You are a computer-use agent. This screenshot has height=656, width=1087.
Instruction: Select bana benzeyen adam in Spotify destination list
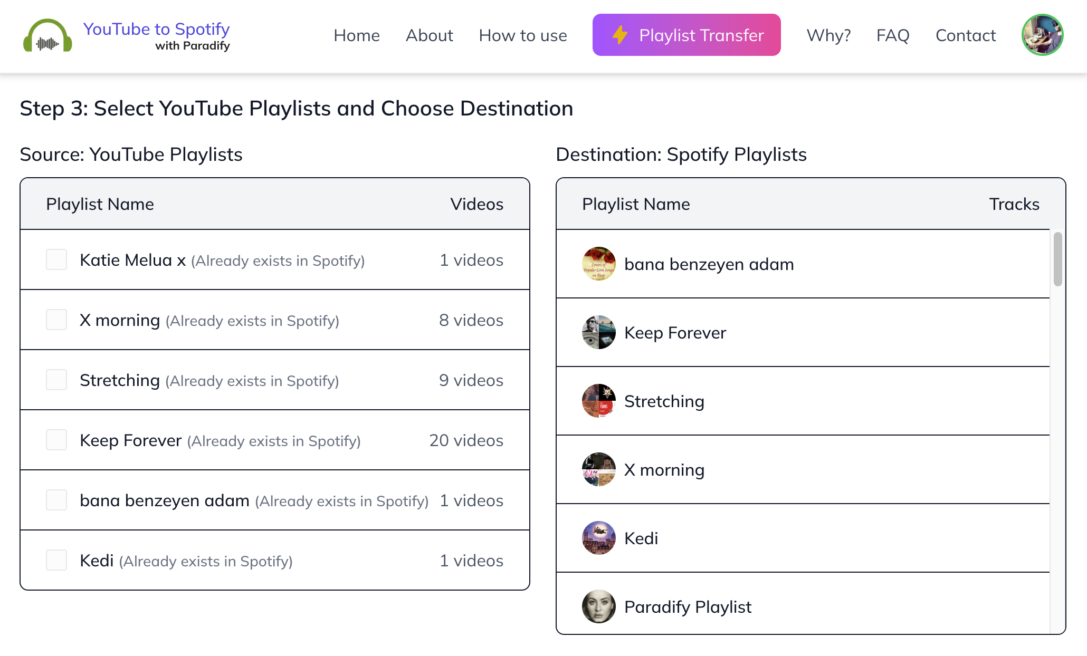point(803,264)
